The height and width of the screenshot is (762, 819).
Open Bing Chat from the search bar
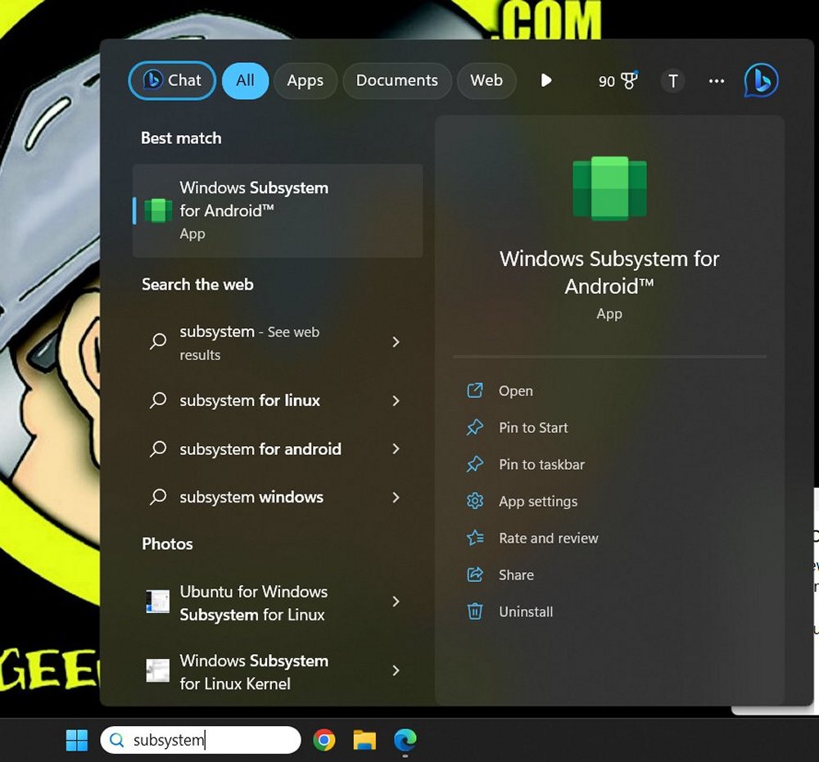click(x=171, y=80)
